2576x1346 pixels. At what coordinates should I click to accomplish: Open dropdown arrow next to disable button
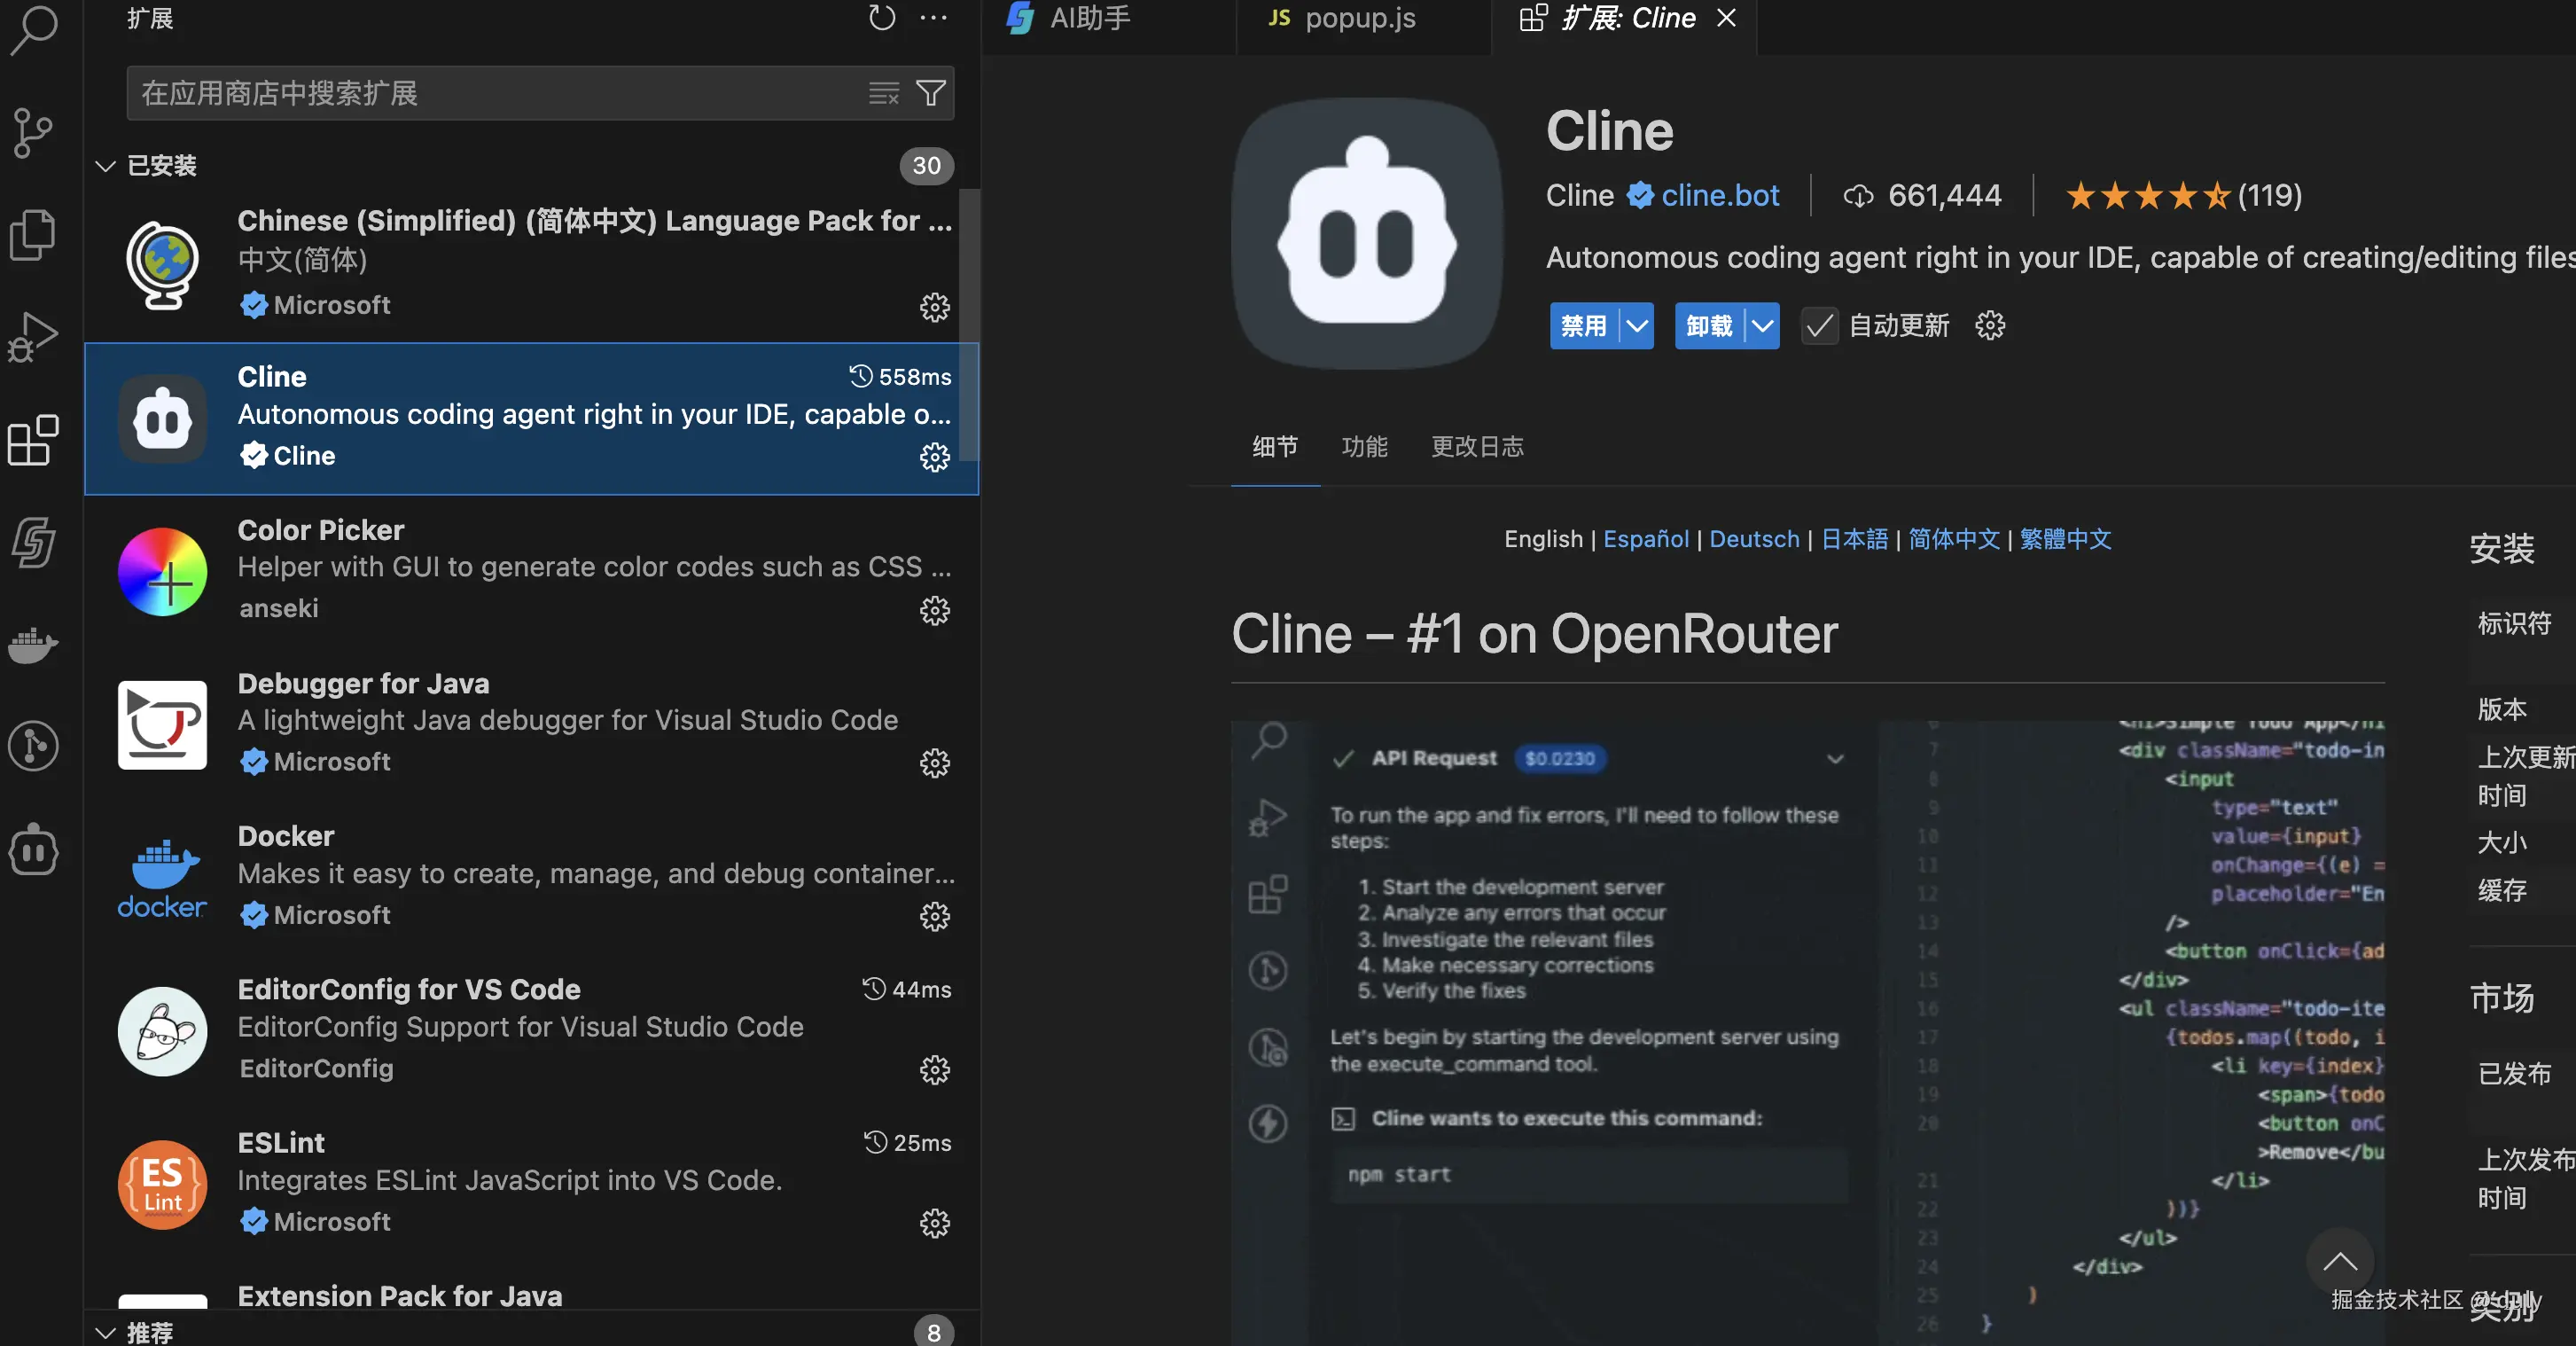pos(1636,326)
